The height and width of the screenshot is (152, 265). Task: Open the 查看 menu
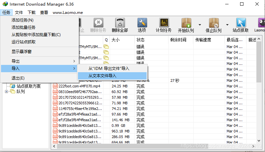[44, 13]
